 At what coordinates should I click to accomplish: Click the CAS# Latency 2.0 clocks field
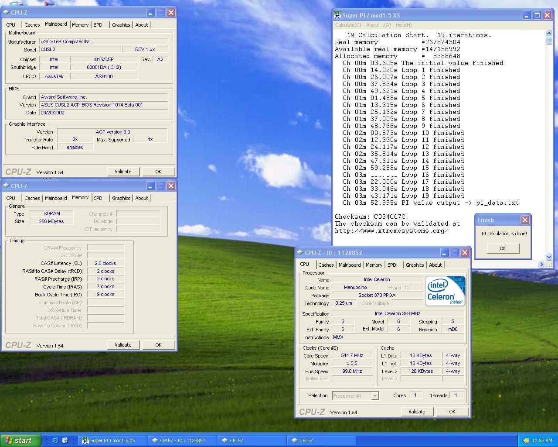(105, 263)
